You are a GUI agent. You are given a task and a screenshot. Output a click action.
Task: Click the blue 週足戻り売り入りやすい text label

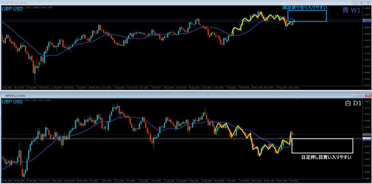[x=304, y=7]
